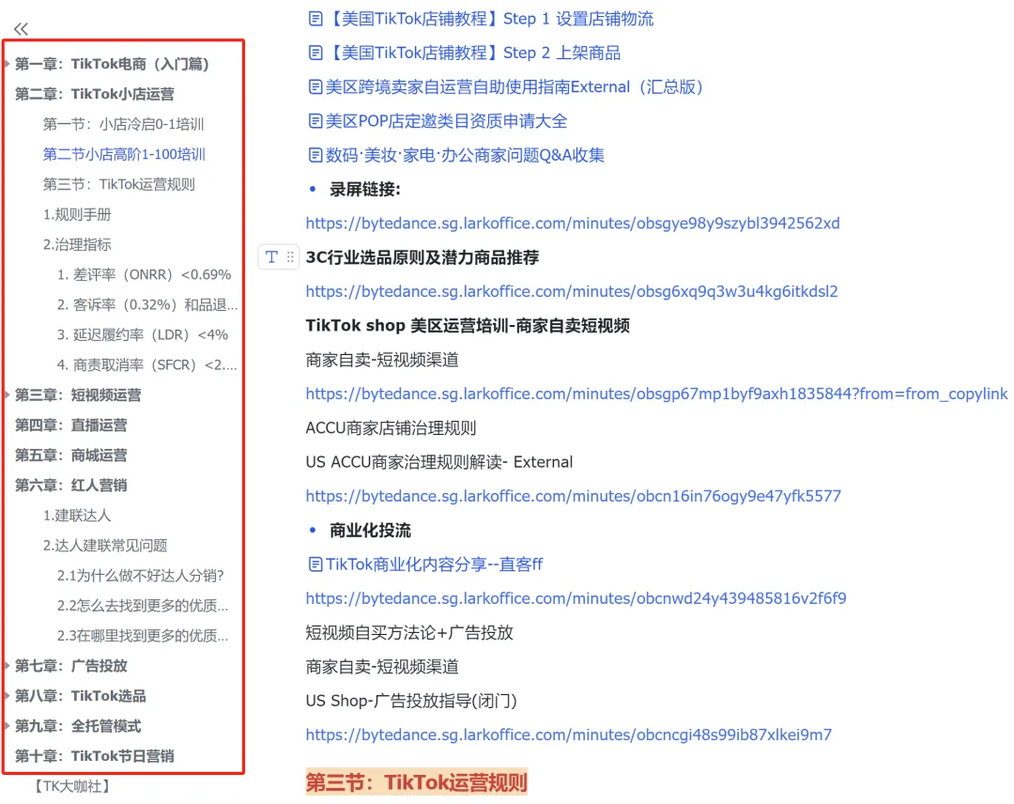Open TikTok商业化内容分享--直客ff link
1014x804 pixels.
(x=434, y=564)
